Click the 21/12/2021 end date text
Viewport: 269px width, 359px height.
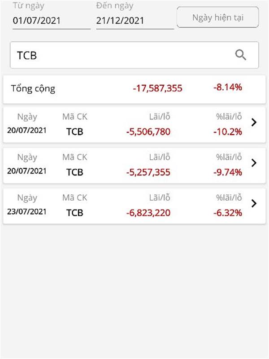pyautogui.click(x=120, y=21)
